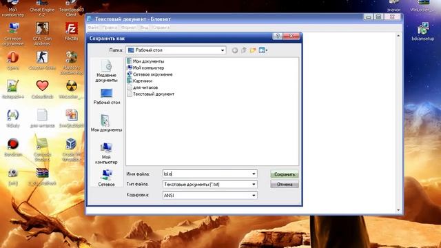This screenshot has height=248, width=441.
Task: Go back using the back arrow icon
Action: click(x=235, y=50)
